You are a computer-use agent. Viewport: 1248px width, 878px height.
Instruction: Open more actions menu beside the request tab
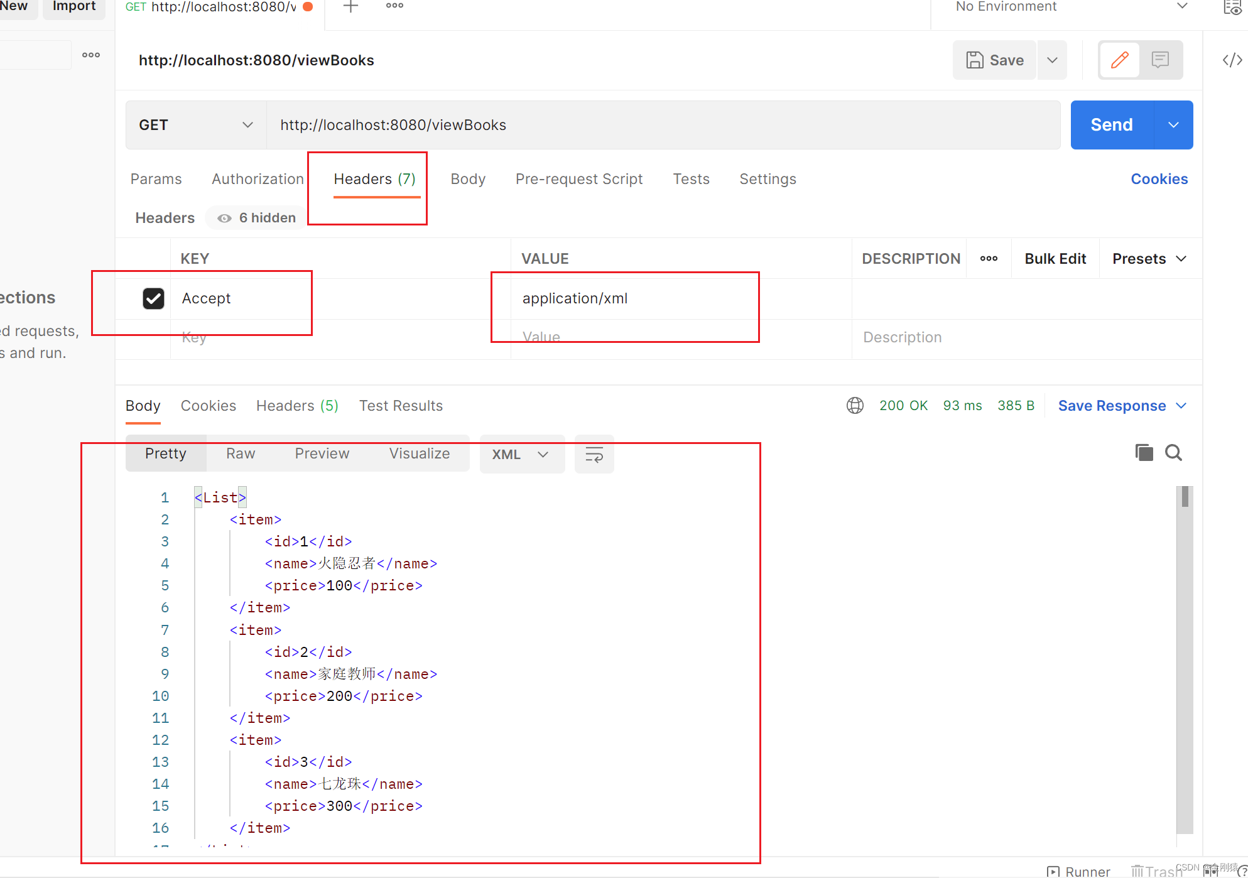coord(394,5)
